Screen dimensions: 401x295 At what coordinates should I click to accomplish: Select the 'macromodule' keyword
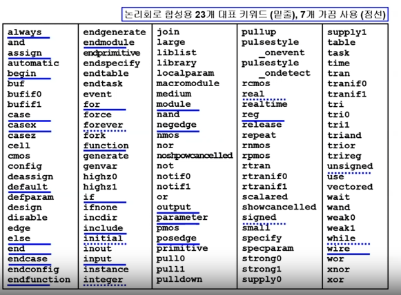[x=188, y=83]
